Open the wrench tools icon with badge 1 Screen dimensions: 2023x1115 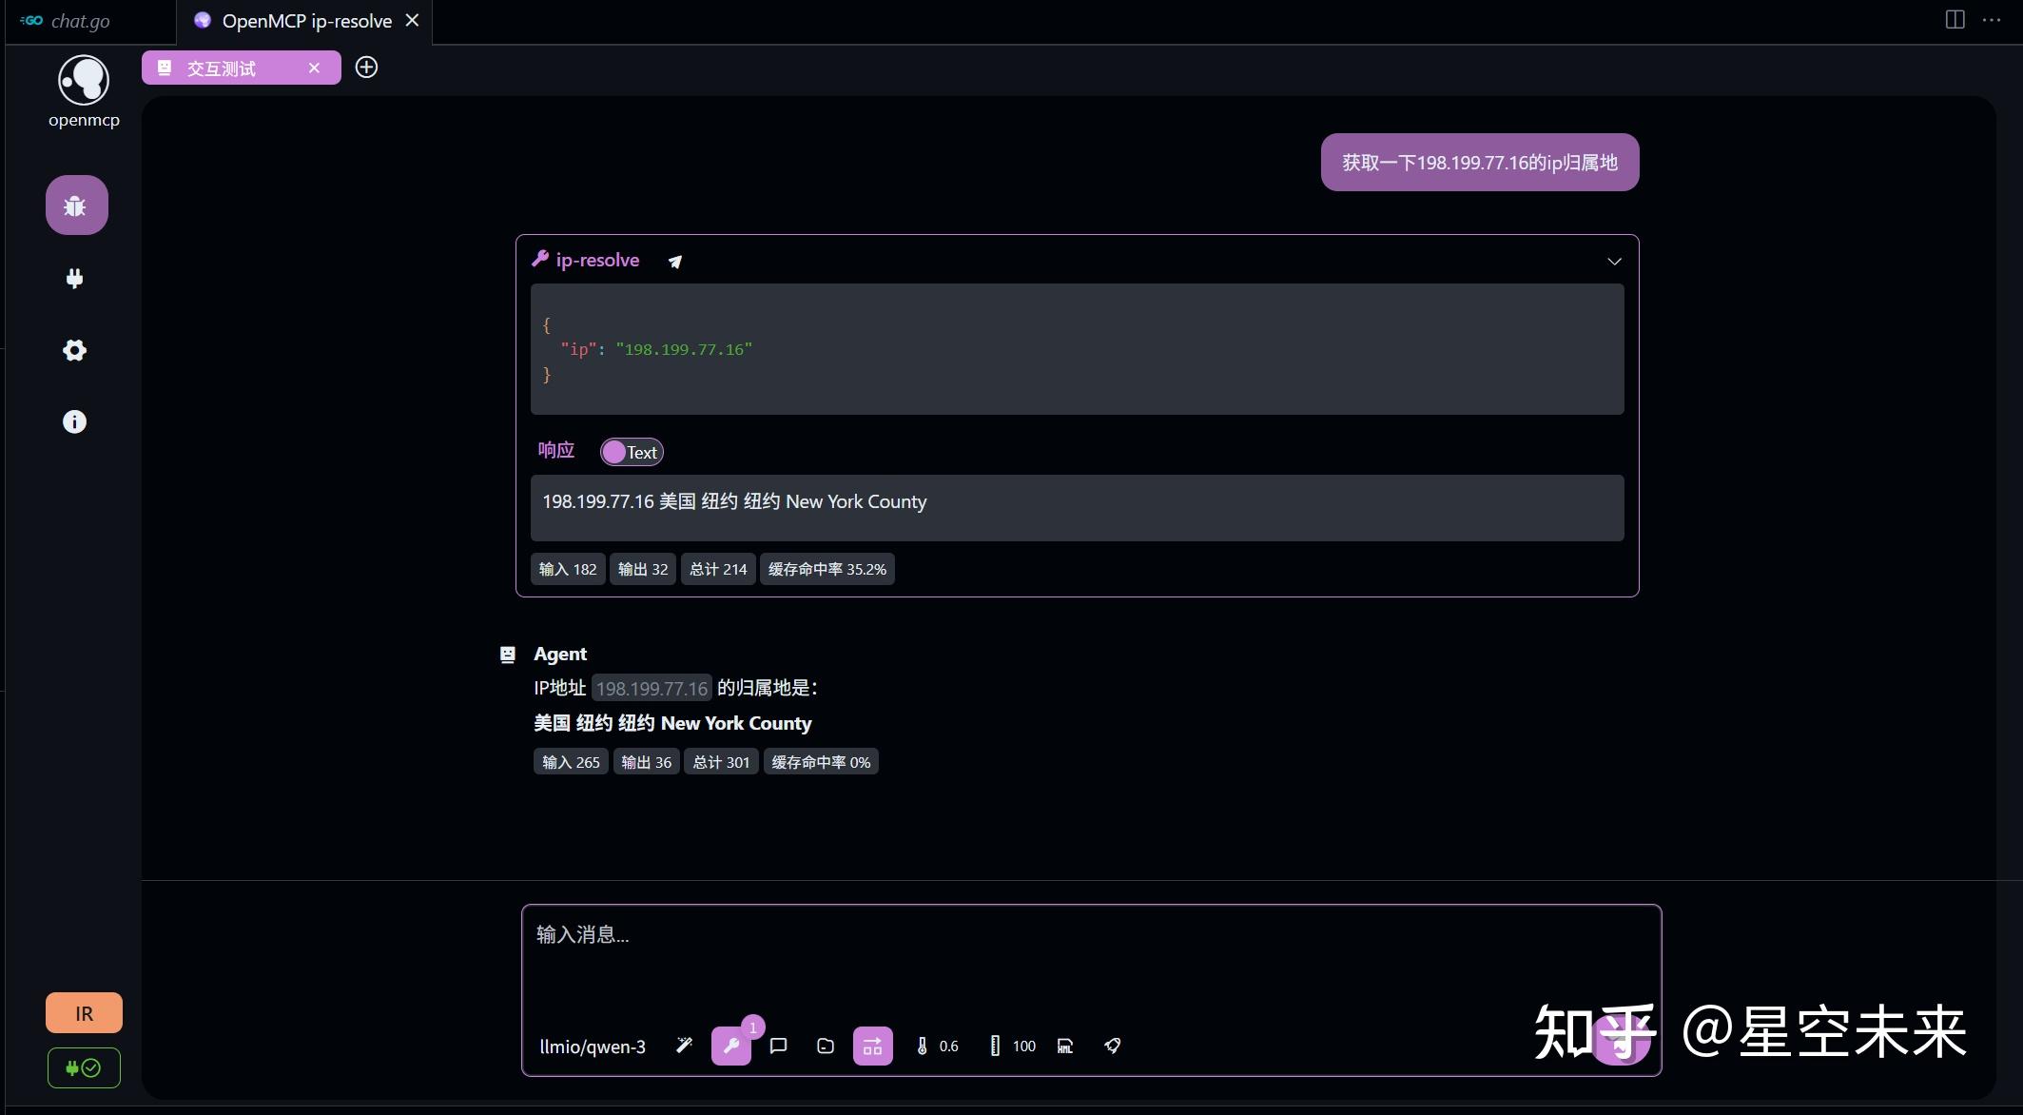[731, 1046]
